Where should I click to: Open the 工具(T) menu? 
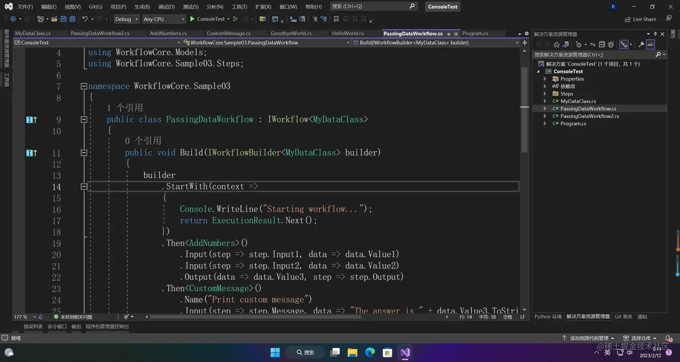239,7
